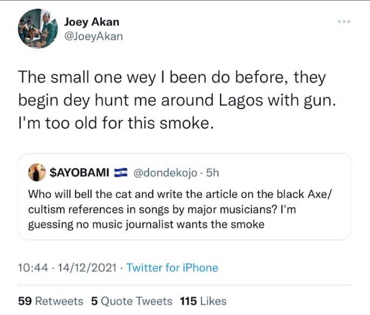Open the quoted tweet about Black Axe references

(x=184, y=209)
